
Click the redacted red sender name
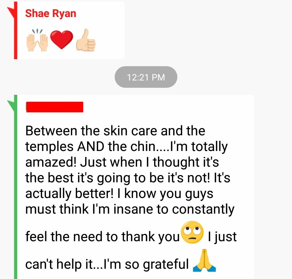[x=55, y=107]
